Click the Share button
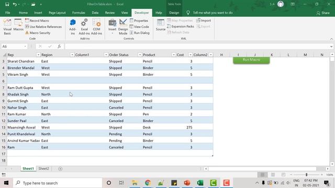 click(x=323, y=13)
